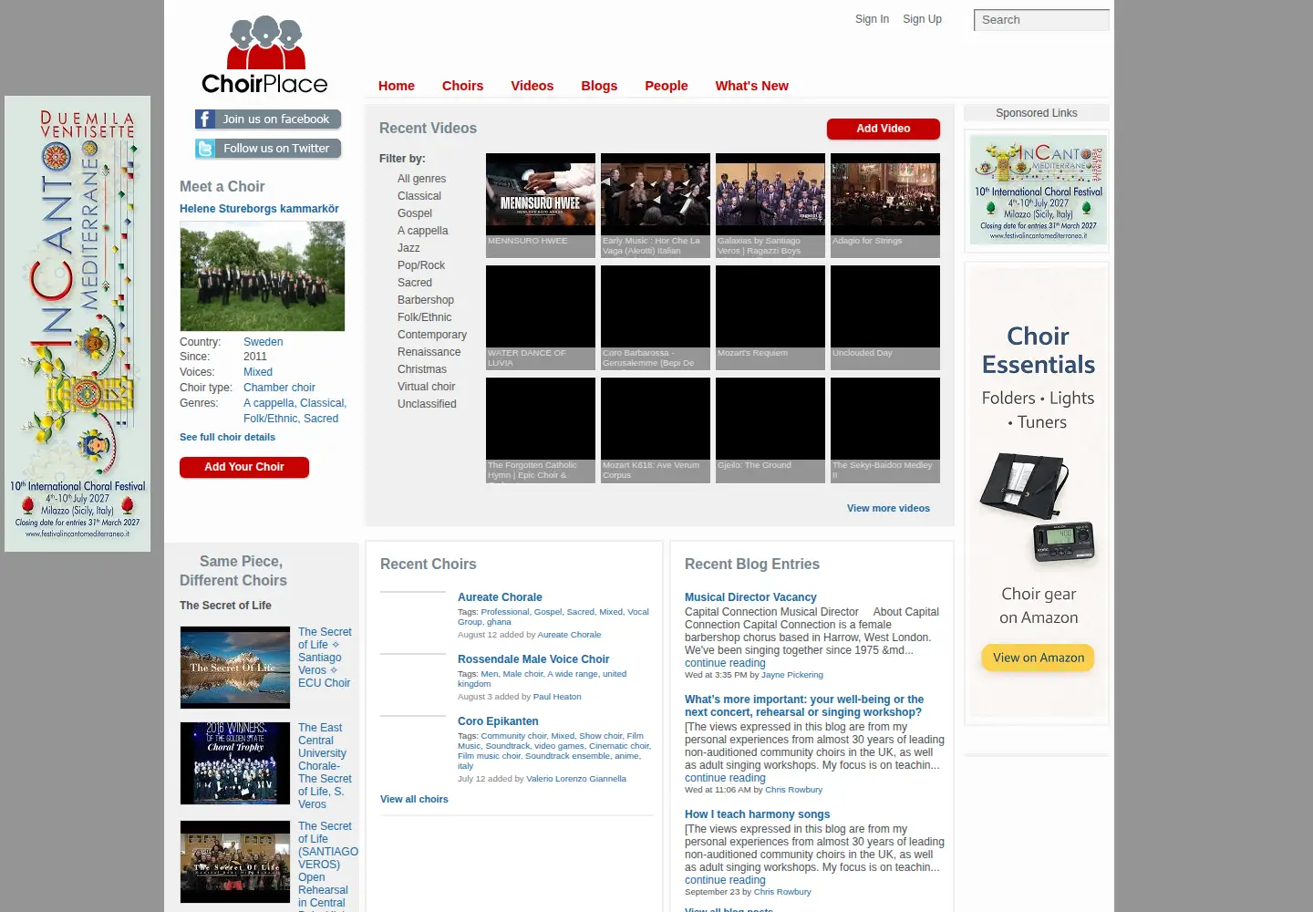The height and width of the screenshot is (912, 1313).
Task: Click the ChoirPlace logo
Action: pos(264,55)
